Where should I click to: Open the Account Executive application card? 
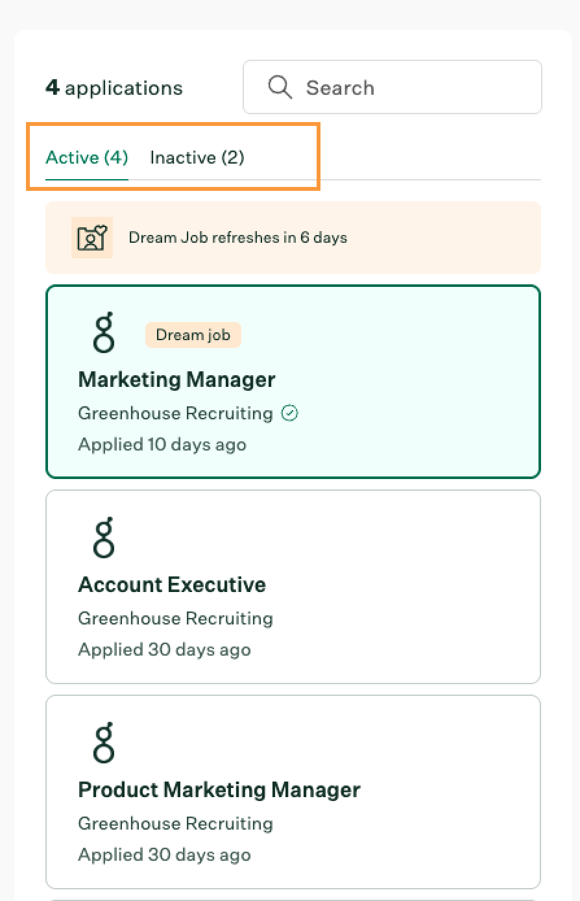pos(293,587)
